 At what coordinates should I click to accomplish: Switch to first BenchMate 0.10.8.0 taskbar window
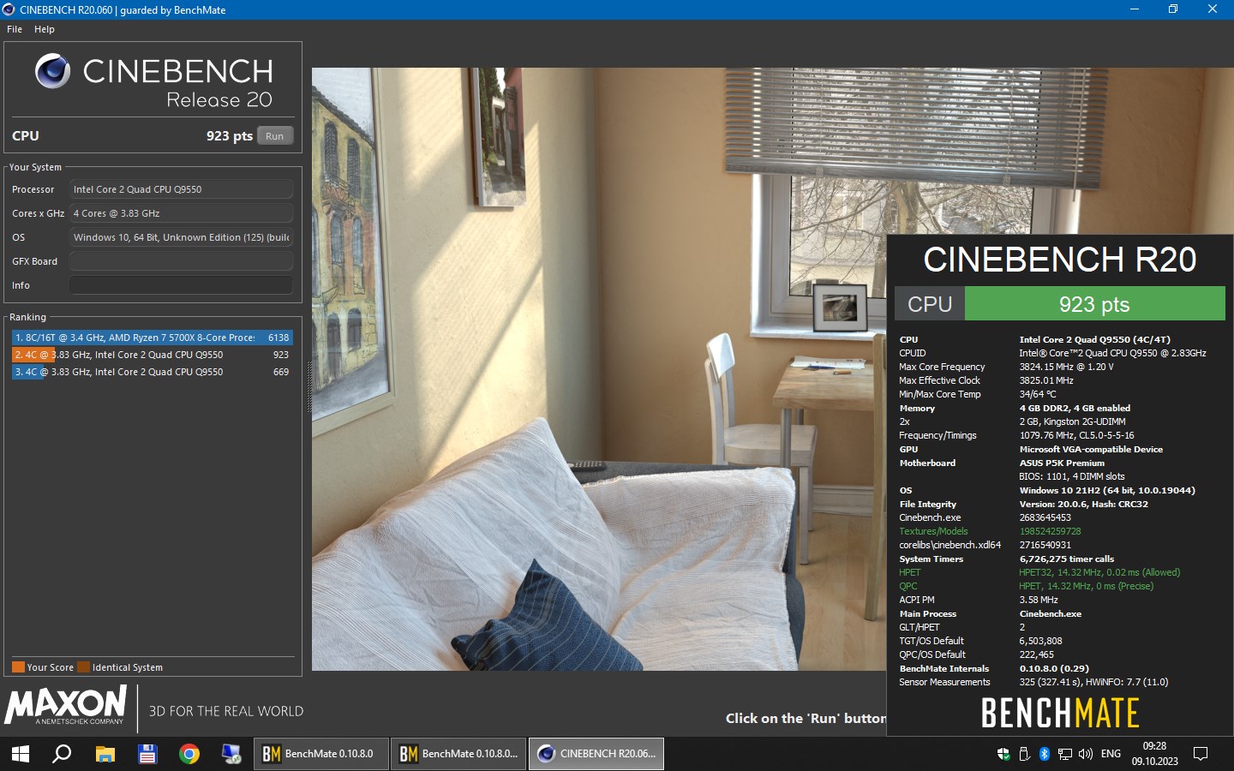coord(321,754)
